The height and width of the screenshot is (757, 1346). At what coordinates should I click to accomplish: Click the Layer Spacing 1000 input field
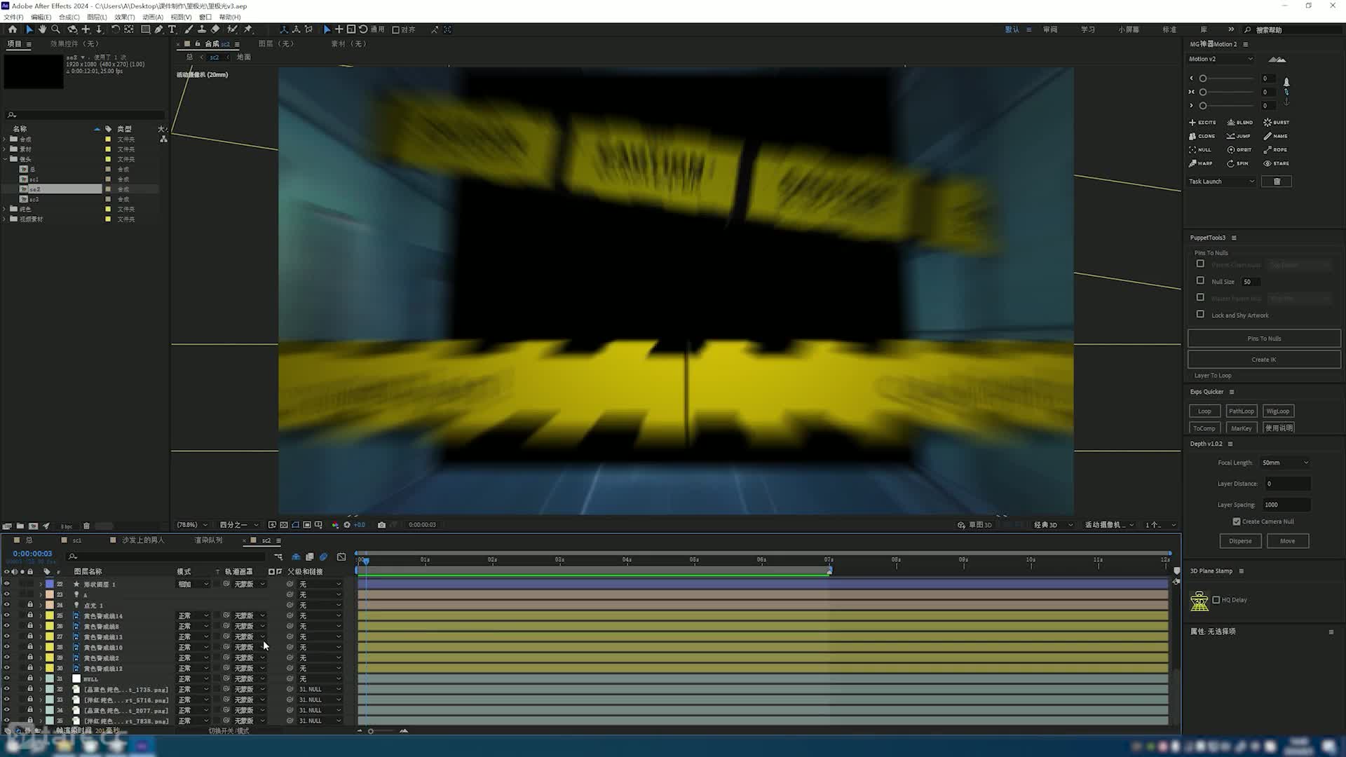point(1286,505)
